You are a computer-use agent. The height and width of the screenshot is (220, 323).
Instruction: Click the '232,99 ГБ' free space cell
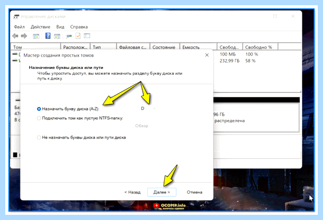[229, 61]
